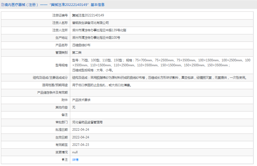
Task: Click the 附件 label
Action: point(65,100)
